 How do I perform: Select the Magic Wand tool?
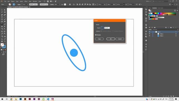click(x=2, y=12)
